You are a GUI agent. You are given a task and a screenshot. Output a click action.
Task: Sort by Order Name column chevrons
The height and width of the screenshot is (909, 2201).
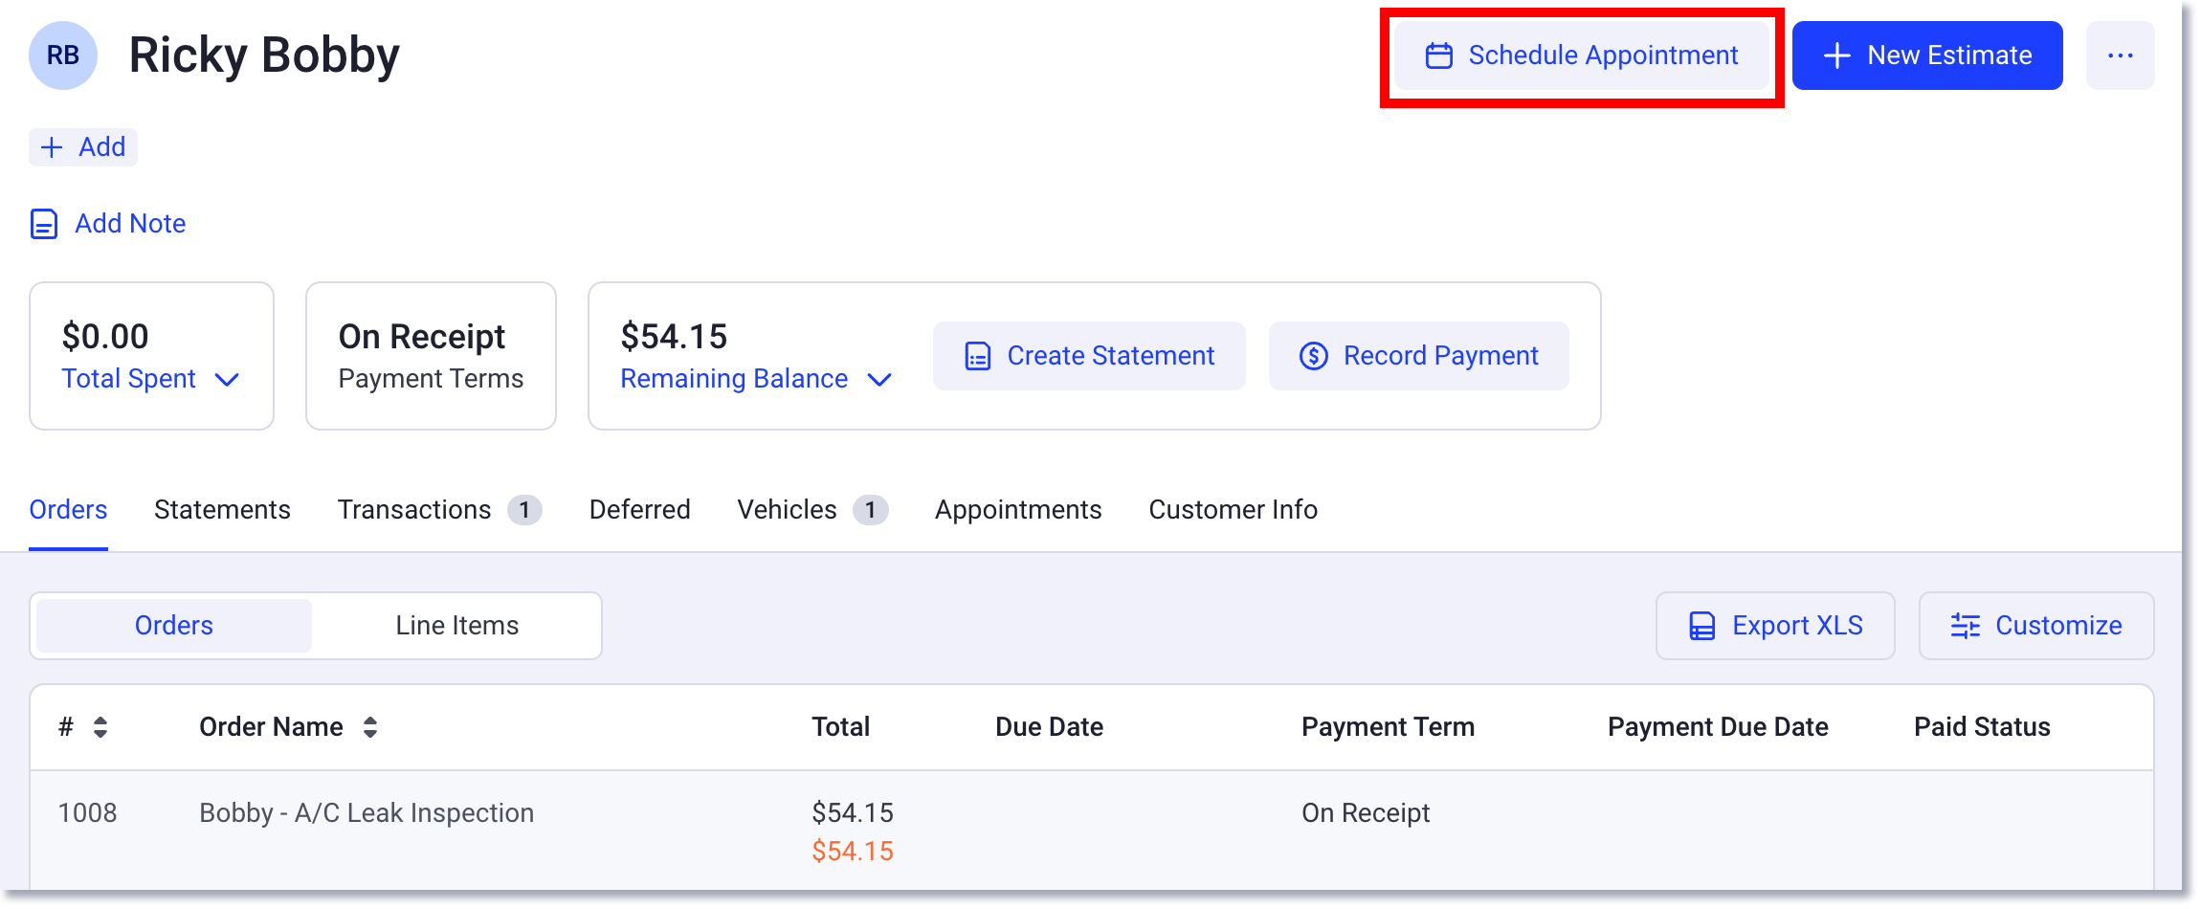[369, 726]
